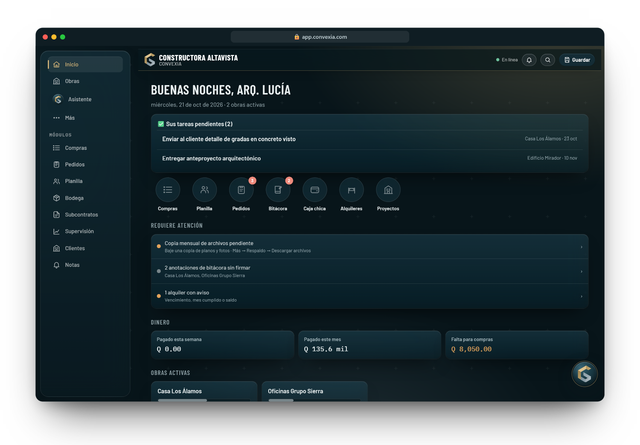Click the Guardar button
This screenshot has width=640, height=445.
click(577, 60)
